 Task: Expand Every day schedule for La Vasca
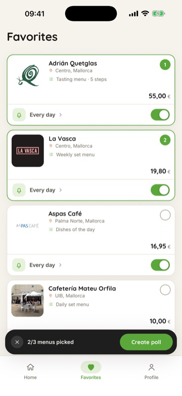pos(45,190)
